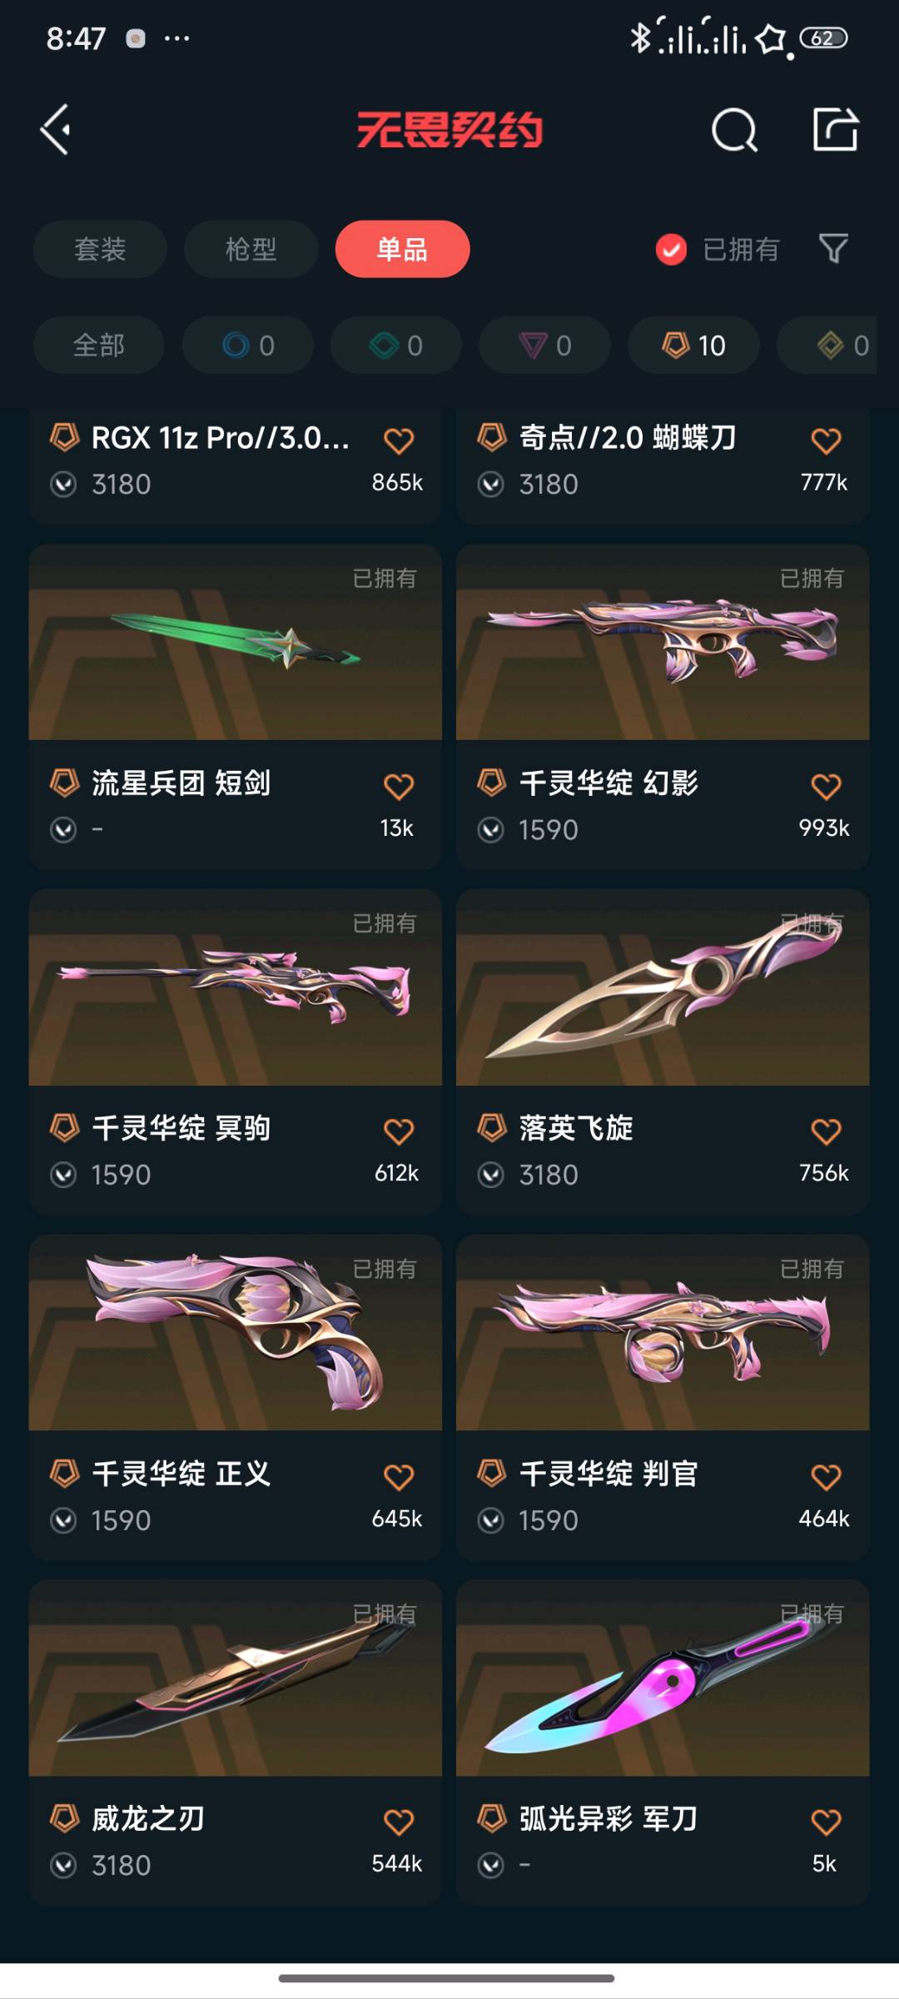The width and height of the screenshot is (899, 1999).
Task: Favorite the 弧光异彩 军刀 heart icon
Action: click(x=826, y=1822)
